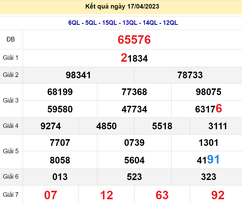The width and height of the screenshot is (242, 203).
Task: Select the ĐB row label
Action: pos(11,40)
